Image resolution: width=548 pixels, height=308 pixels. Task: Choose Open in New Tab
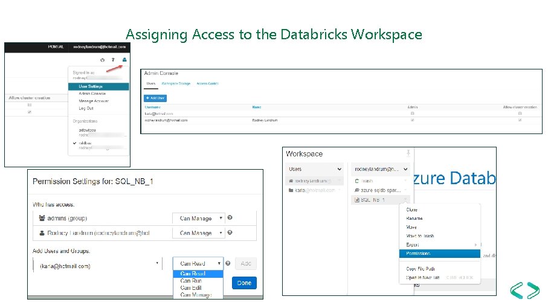[423, 278]
